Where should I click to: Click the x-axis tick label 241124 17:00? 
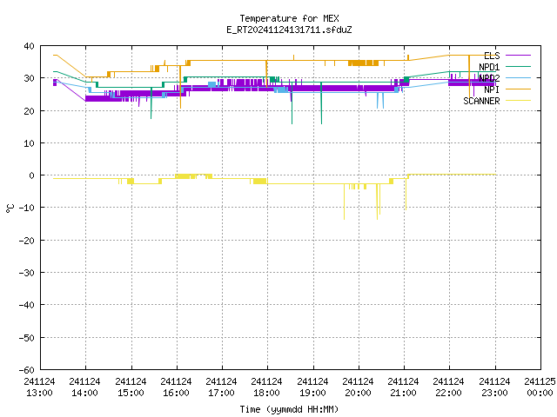221,387
